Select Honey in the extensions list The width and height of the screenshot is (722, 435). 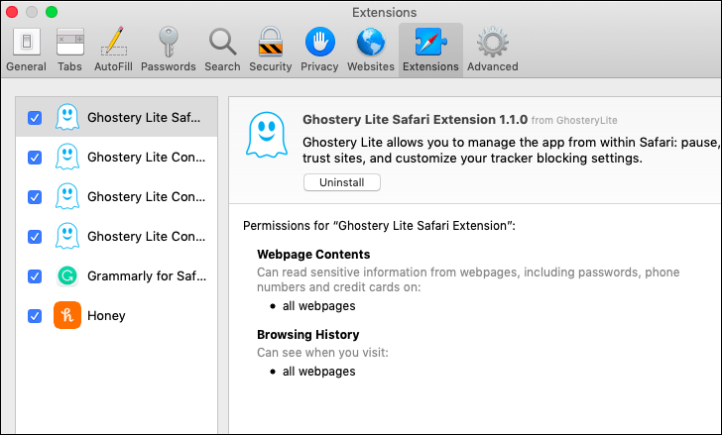pos(106,316)
